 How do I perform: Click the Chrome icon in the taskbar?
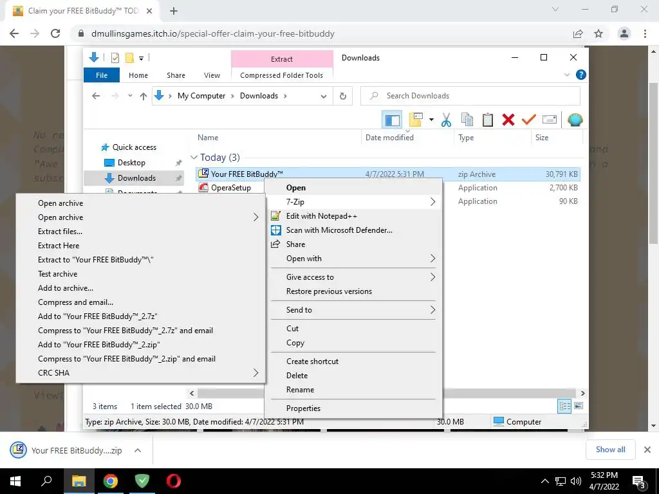[111, 481]
